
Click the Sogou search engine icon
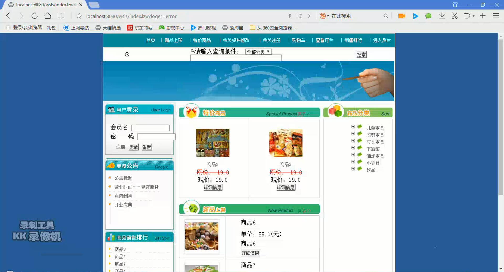tap(323, 16)
